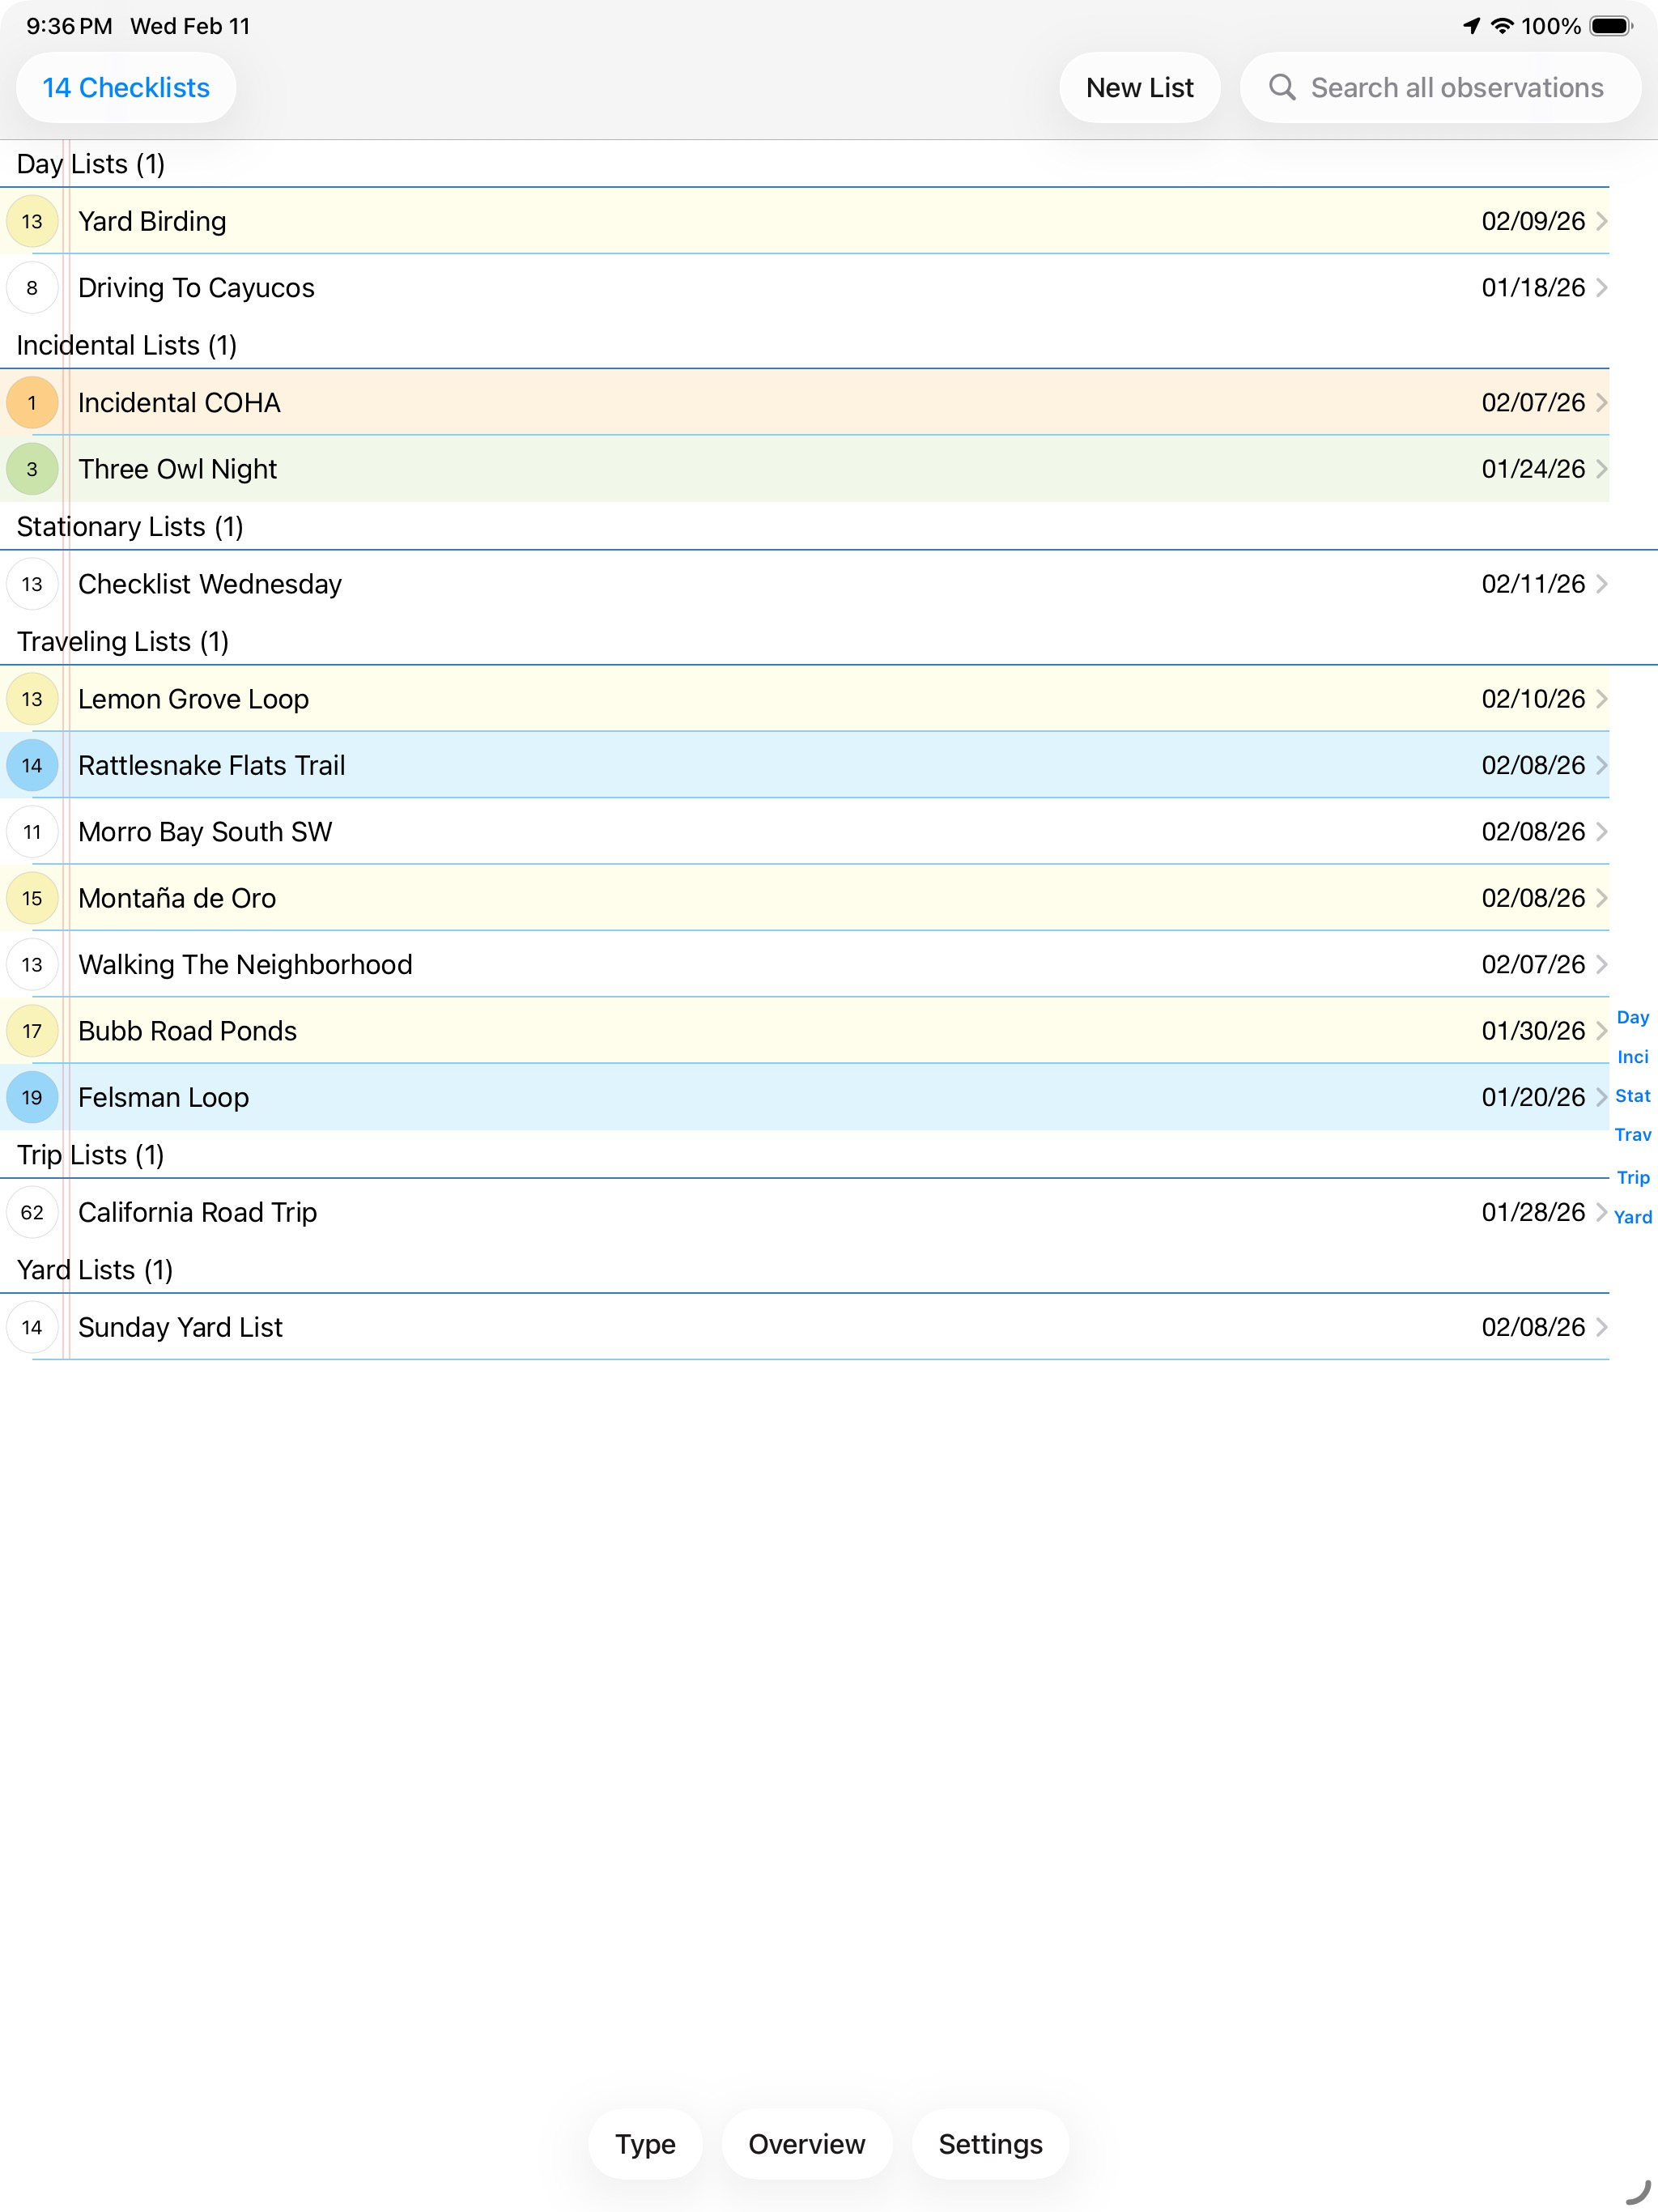Screen dimensions: 1658x2212
Task: Tap the 14 Checklists button
Action: tap(126, 88)
